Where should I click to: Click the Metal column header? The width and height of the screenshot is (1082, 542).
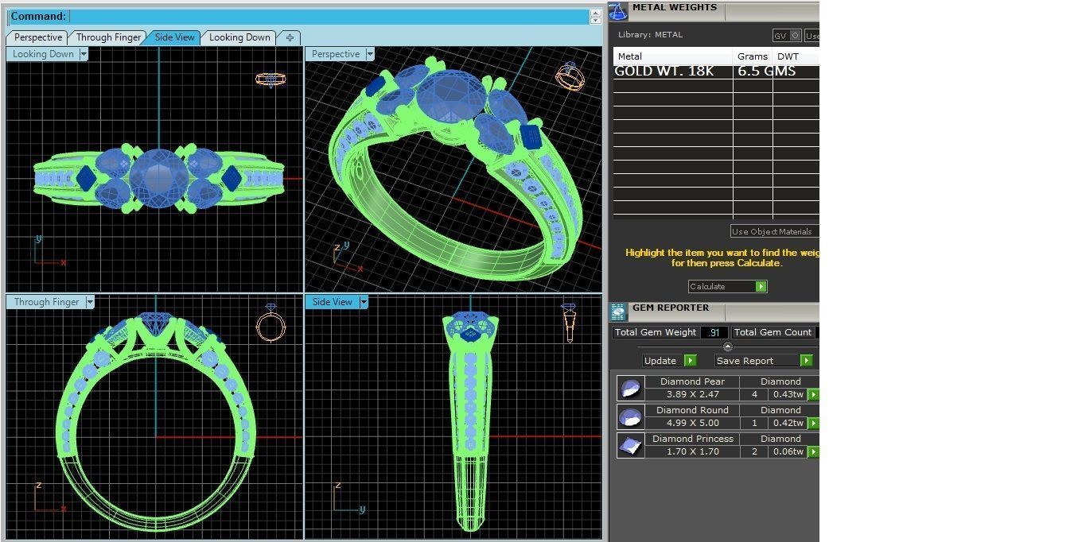[672, 56]
